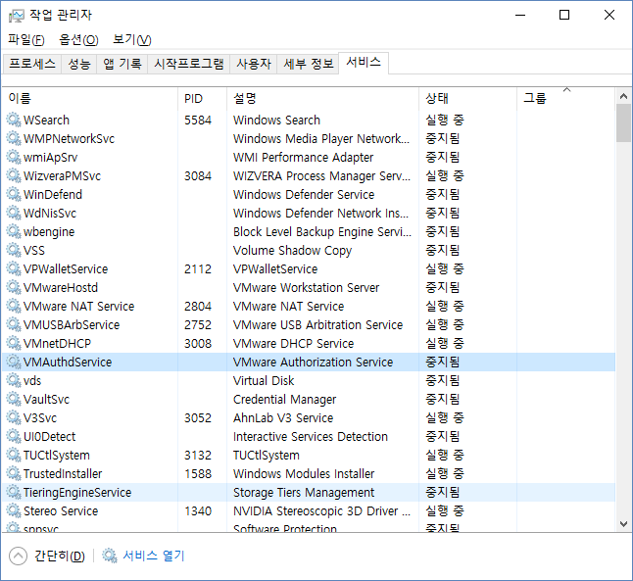Click the gear icon beside TUCtlSystem
633x581 pixels.
14,455
